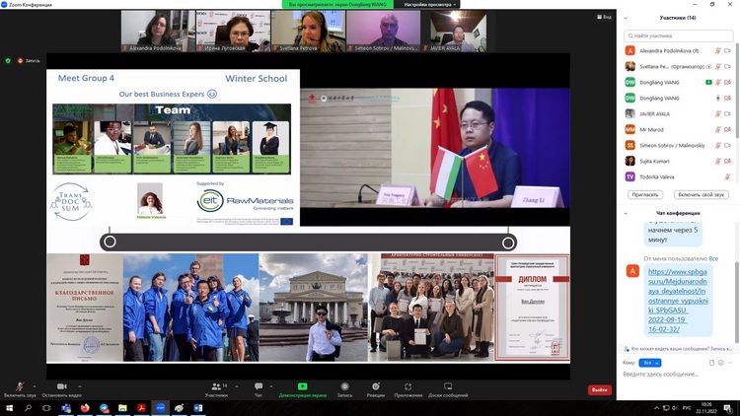Click Dongliang WANG's green screen-share indicator
The height and width of the screenshot is (416, 740).
[x=708, y=82]
